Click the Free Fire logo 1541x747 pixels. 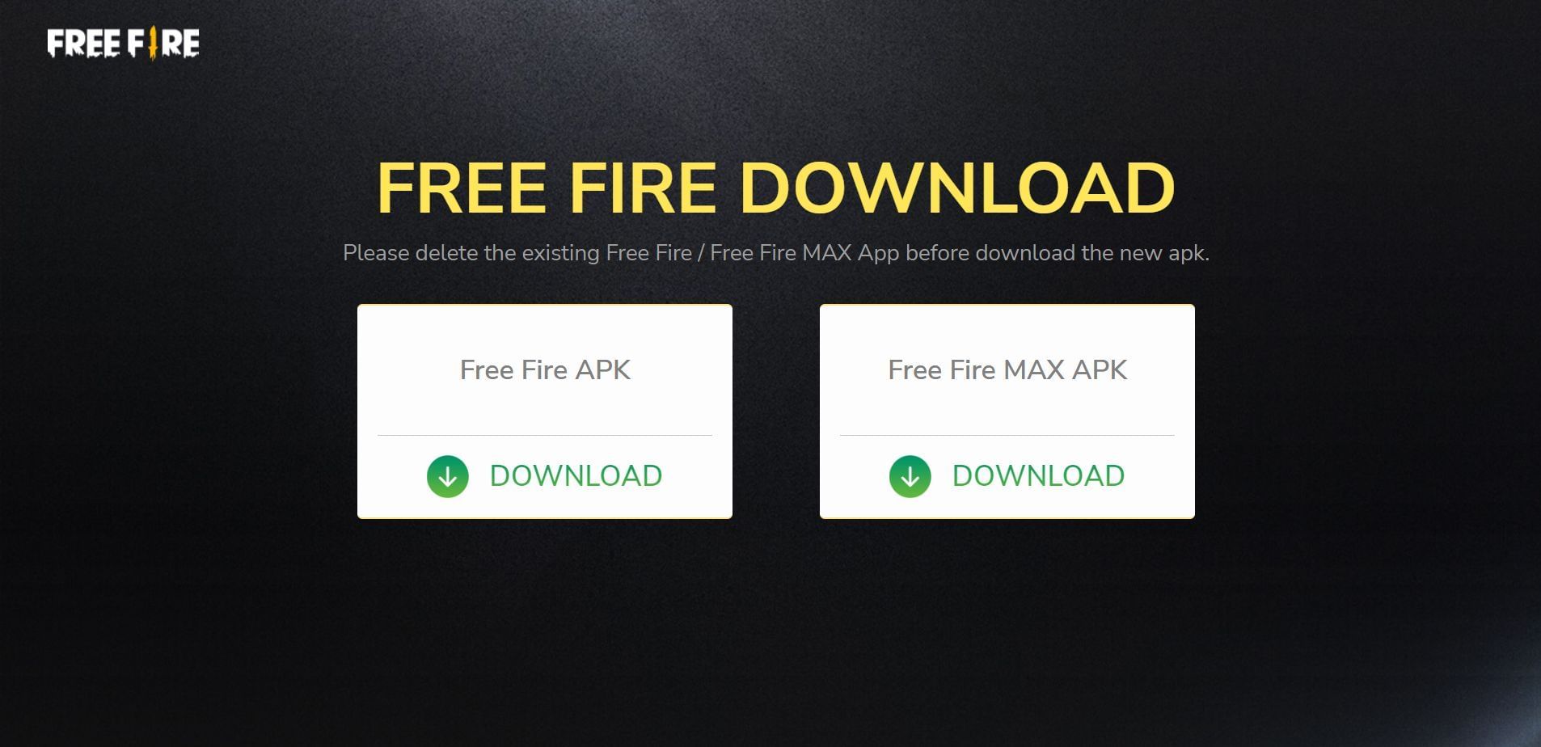click(123, 44)
